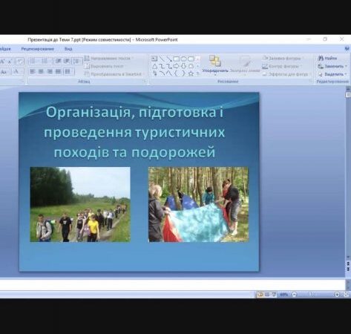This screenshot has height=334, width=351.
Task: Select the oval shape
Action: (x=183, y=59)
